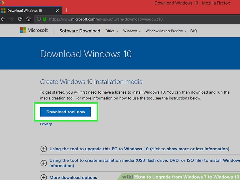Expand 'Using the tool to upgrade this PC' section
The height and width of the screenshot is (180, 240).
point(44,149)
